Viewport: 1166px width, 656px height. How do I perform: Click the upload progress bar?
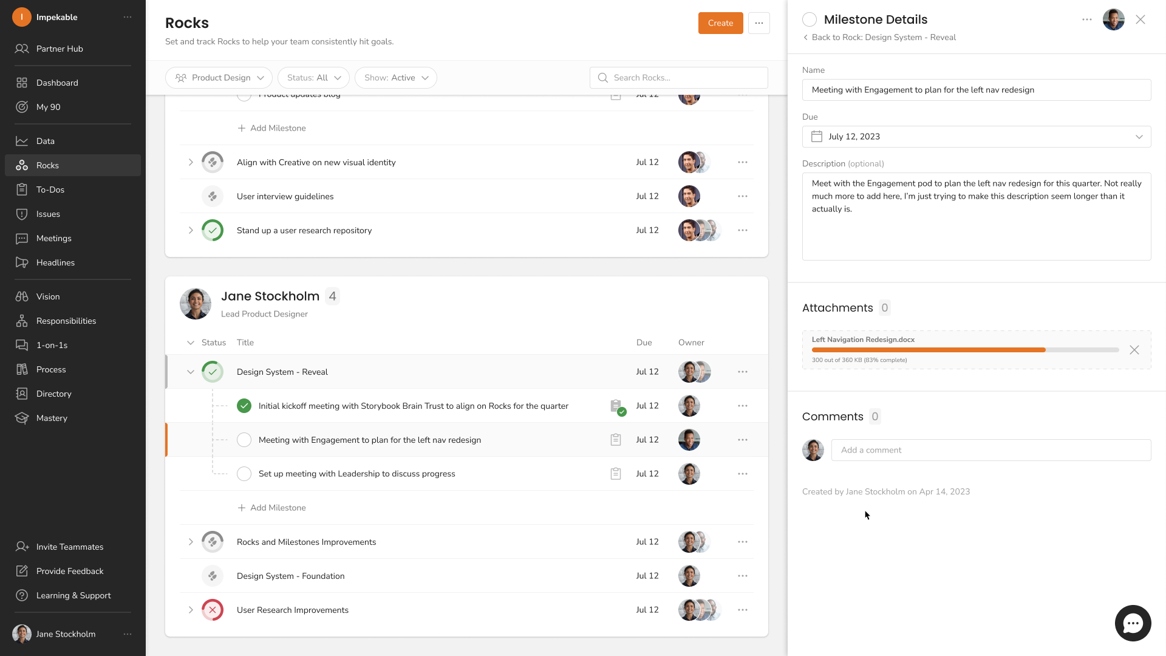click(x=964, y=350)
